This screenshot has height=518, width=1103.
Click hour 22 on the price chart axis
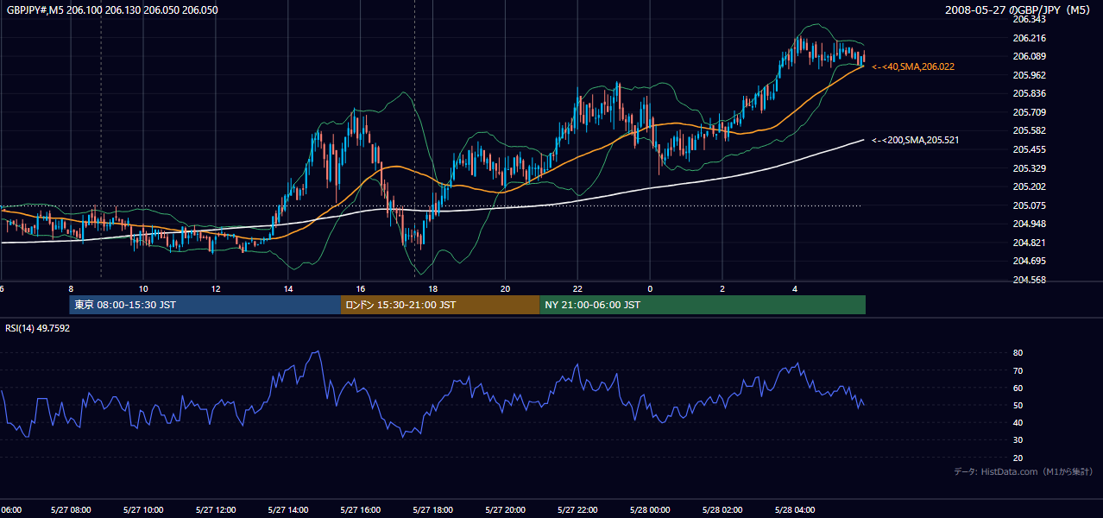tap(578, 289)
